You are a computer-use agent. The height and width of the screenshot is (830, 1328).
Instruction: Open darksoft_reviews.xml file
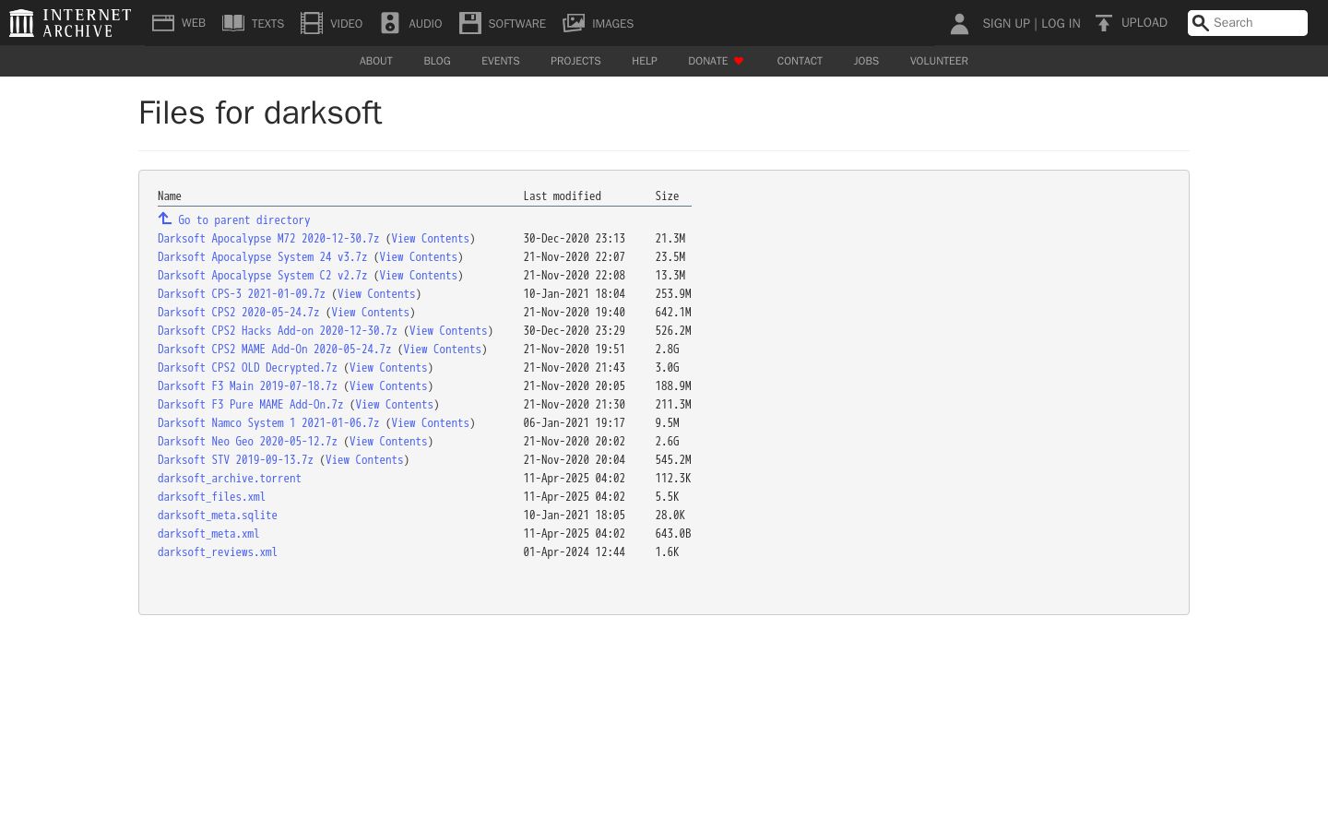[x=218, y=552]
